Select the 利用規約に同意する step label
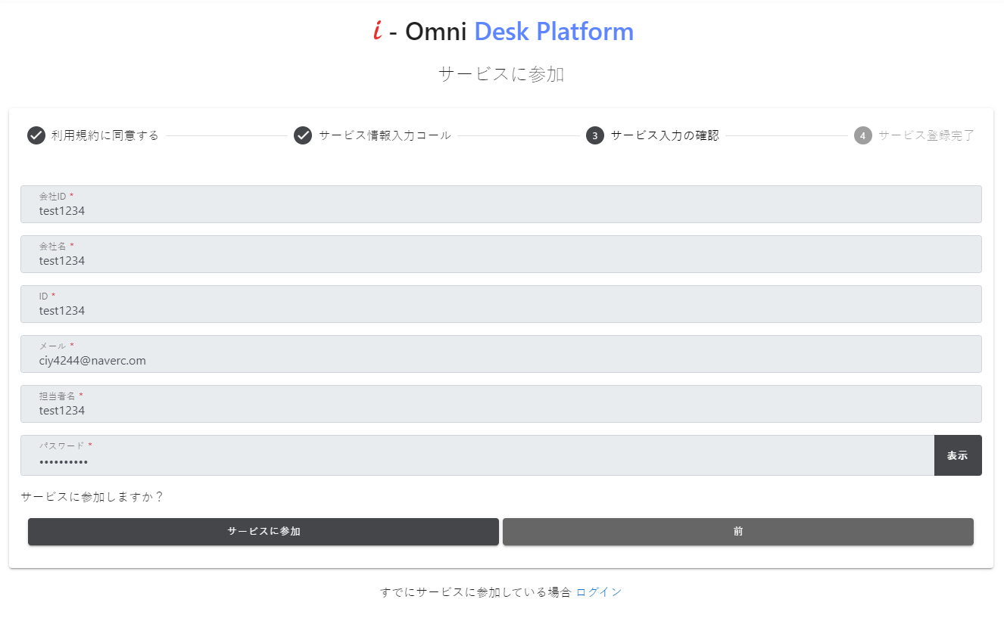The width and height of the screenshot is (1004, 624). click(x=105, y=135)
